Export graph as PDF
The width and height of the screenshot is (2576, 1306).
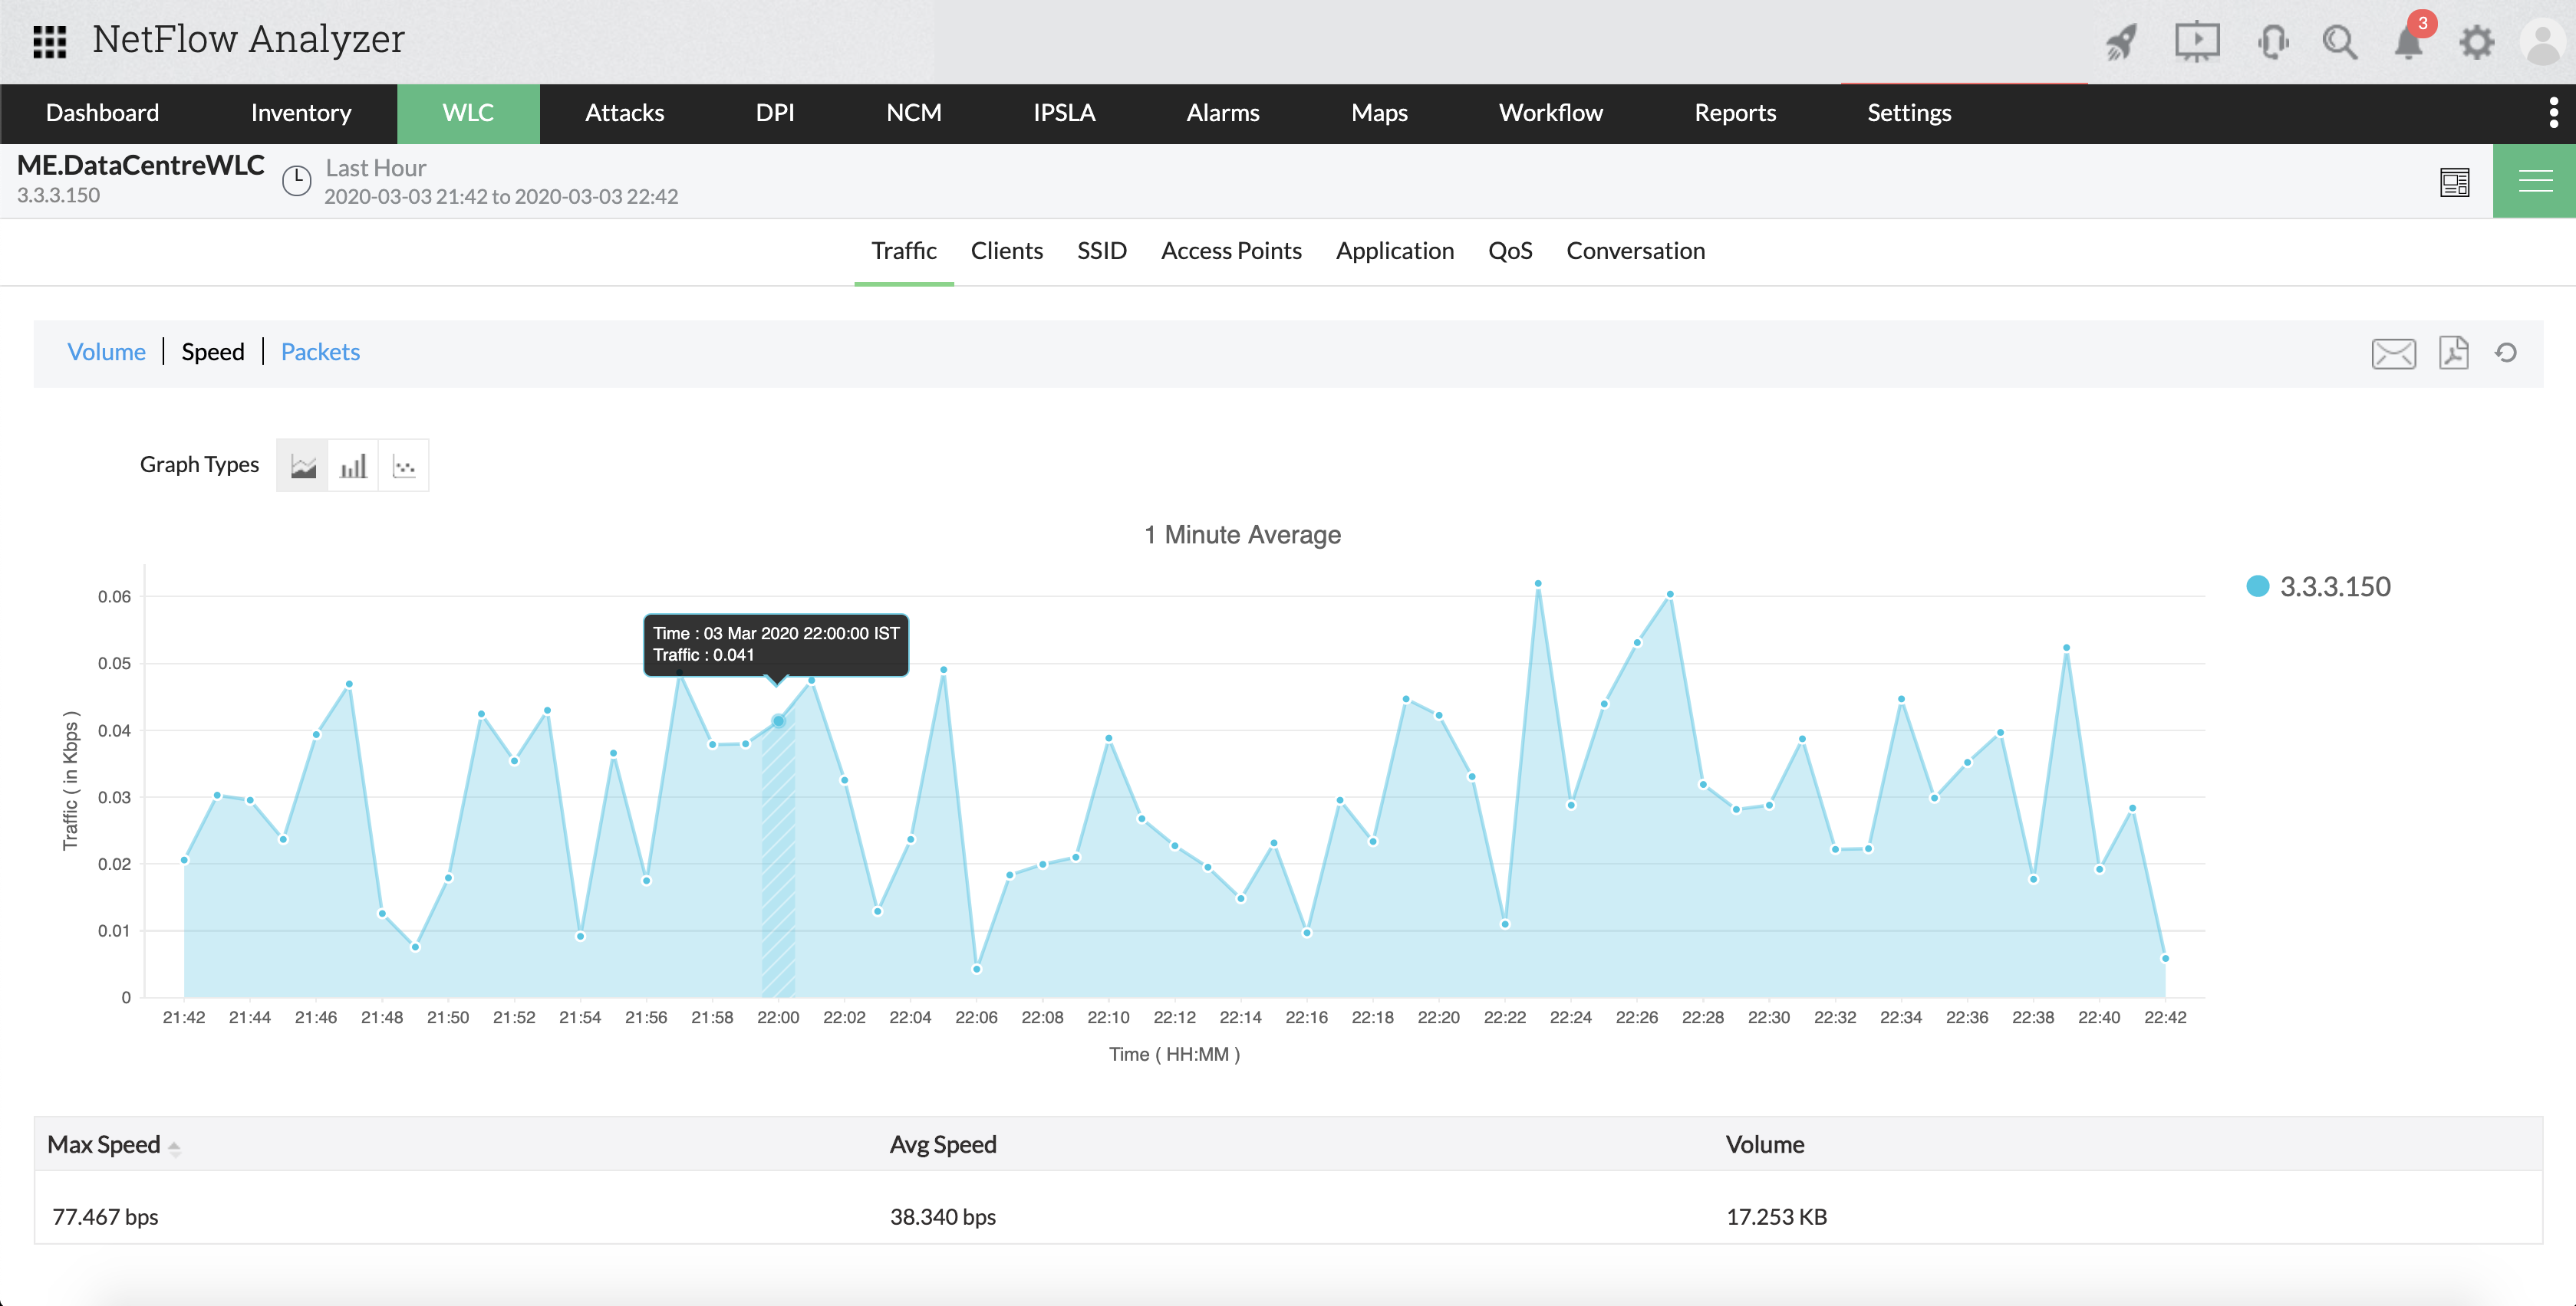point(2453,353)
